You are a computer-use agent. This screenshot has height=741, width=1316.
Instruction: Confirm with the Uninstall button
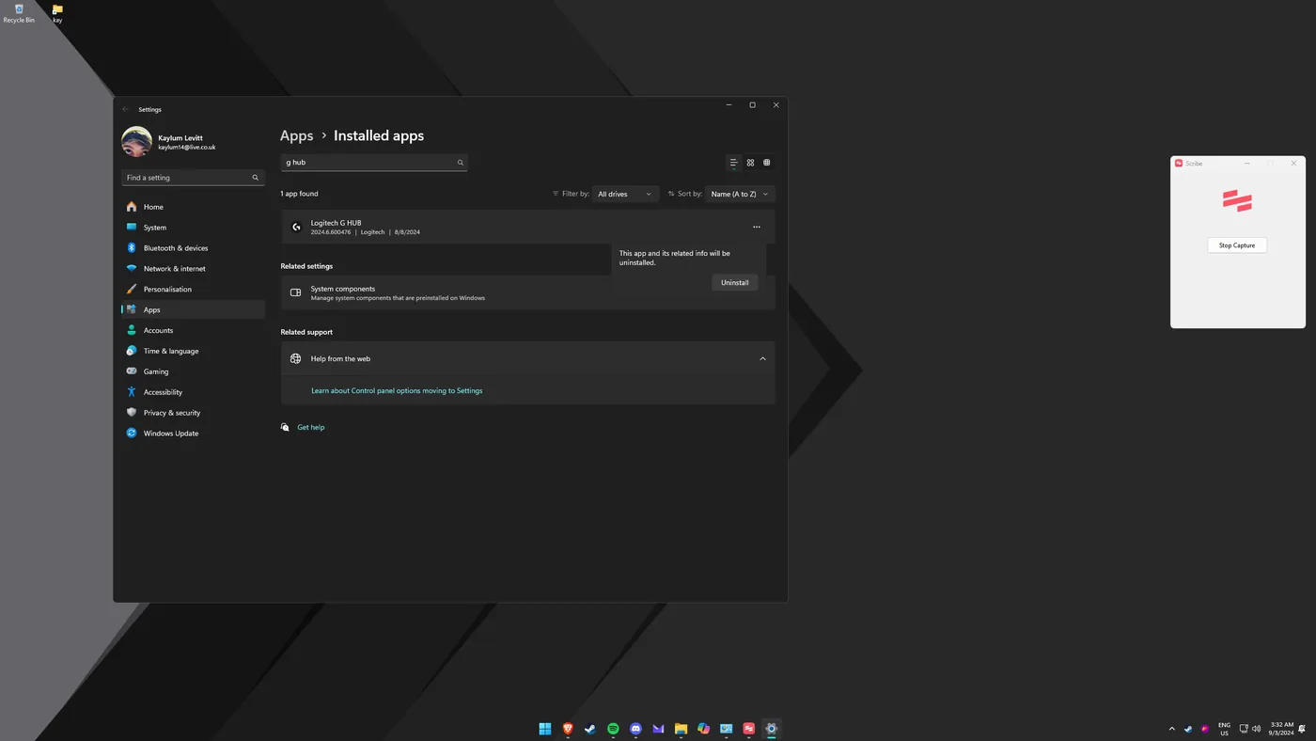(735, 283)
